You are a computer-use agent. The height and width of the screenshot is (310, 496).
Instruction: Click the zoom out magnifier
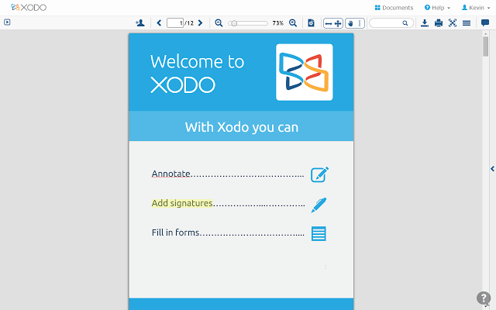[x=219, y=22]
